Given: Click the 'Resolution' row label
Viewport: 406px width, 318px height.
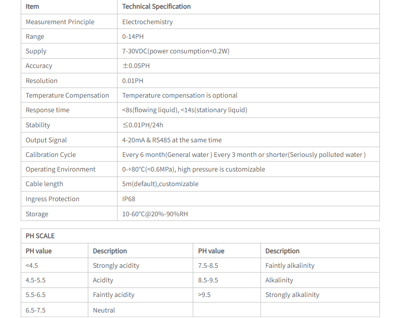Looking at the screenshot, I should 42,81.
